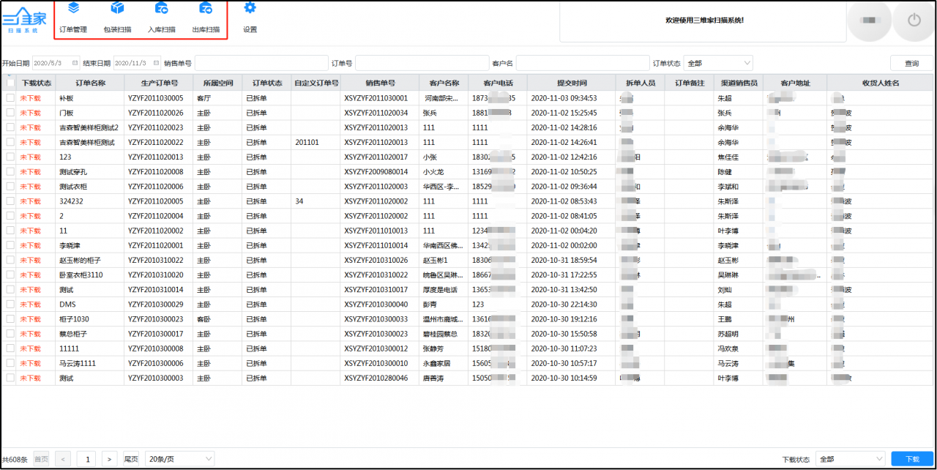
Task: Click the 订单名称 column header
Action: (x=90, y=83)
